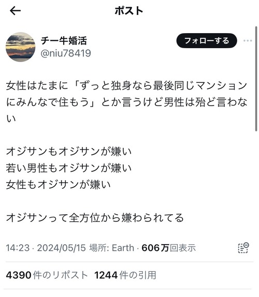
Task: View the 1244件の引用 list
Action: (125, 275)
